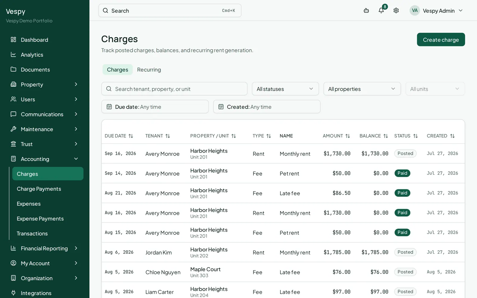Click the Due date calendar icon
The width and height of the screenshot is (477, 298).
coord(109,107)
